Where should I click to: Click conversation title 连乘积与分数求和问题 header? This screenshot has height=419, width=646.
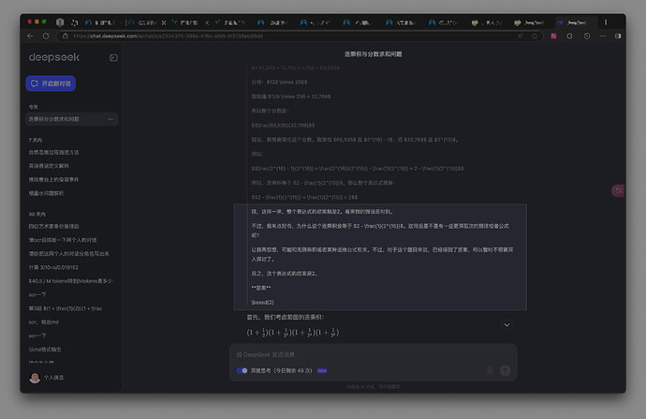[x=374, y=54]
